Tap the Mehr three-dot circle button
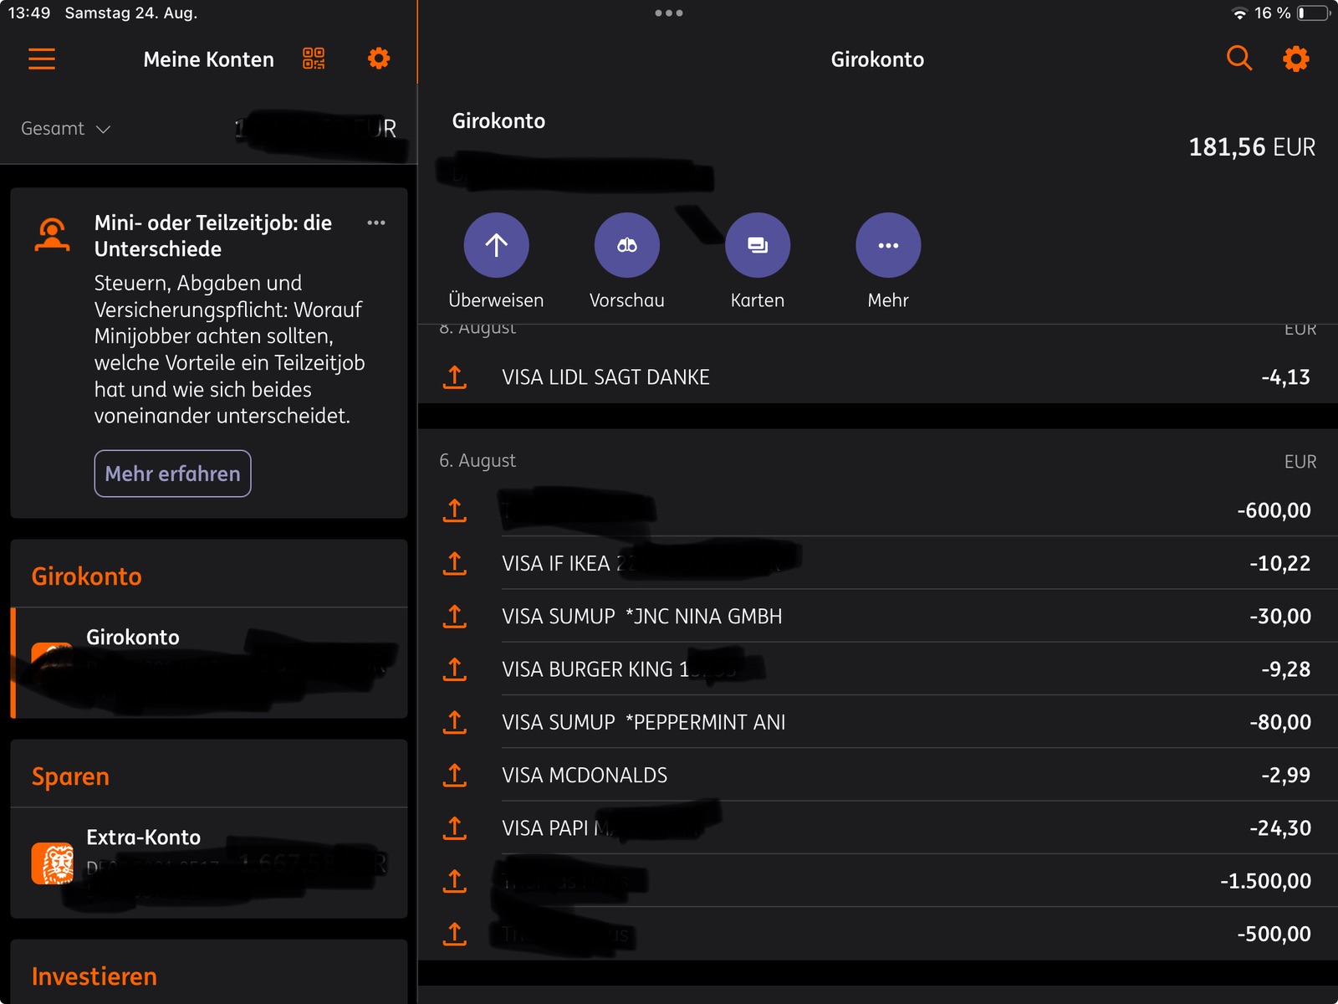 [x=887, y=245]
